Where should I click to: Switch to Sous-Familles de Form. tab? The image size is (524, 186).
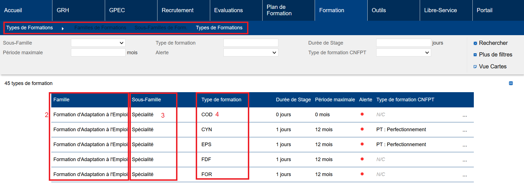coord(161,28)
